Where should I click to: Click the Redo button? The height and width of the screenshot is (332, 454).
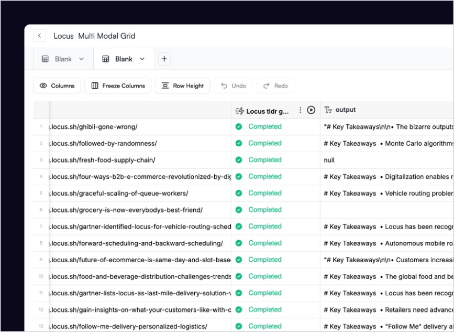275,85
